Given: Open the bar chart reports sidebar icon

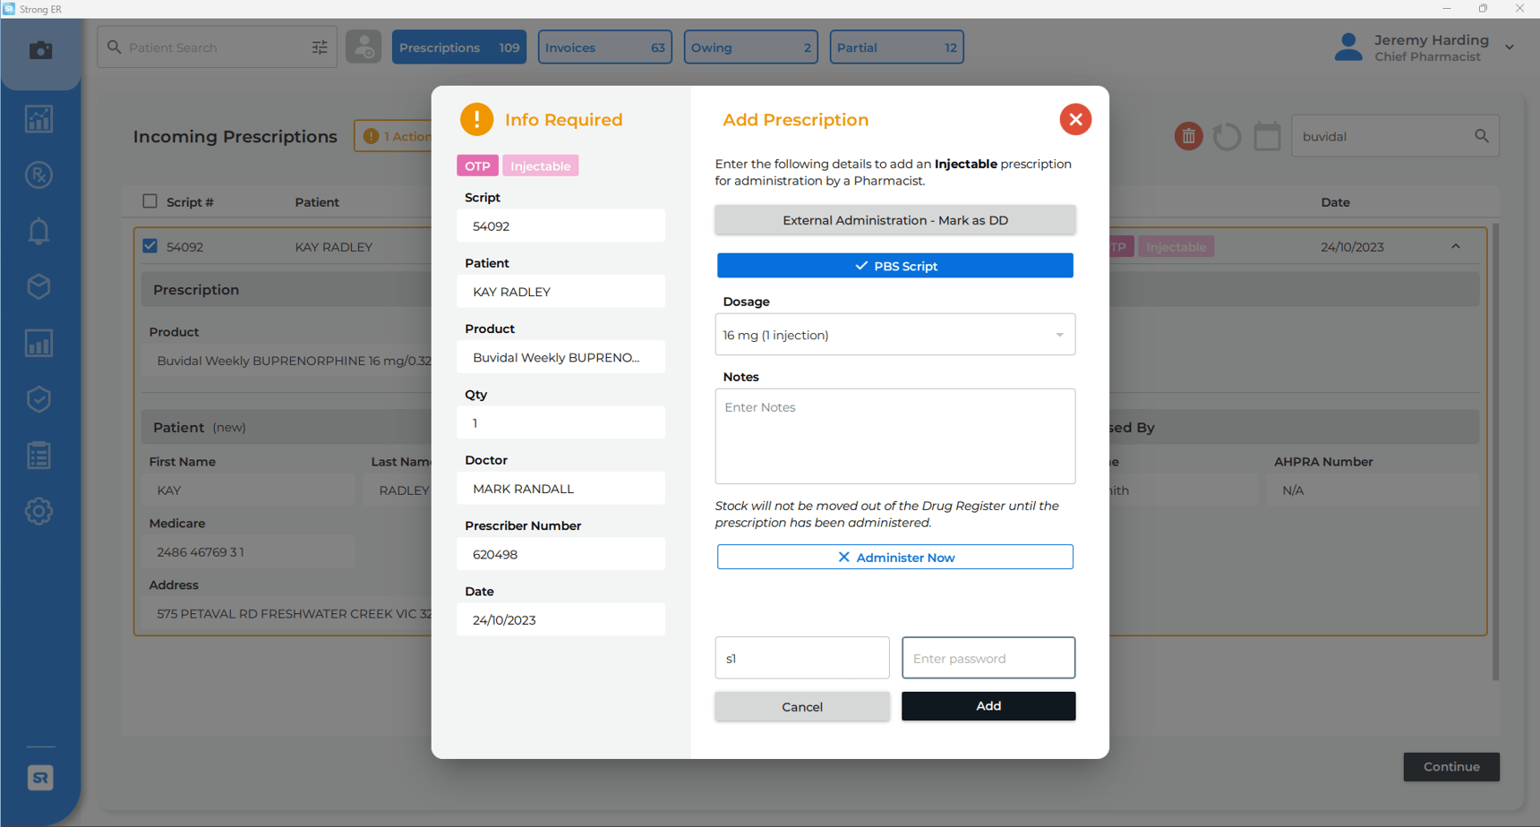Looking at the screenshot, I should click(x=38, y=344).
